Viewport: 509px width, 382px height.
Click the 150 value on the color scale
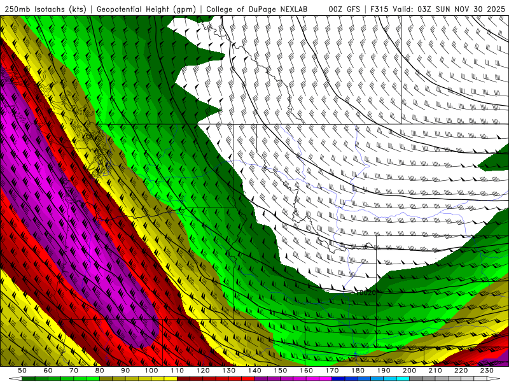pyautogui.click(x=280, y=371)
